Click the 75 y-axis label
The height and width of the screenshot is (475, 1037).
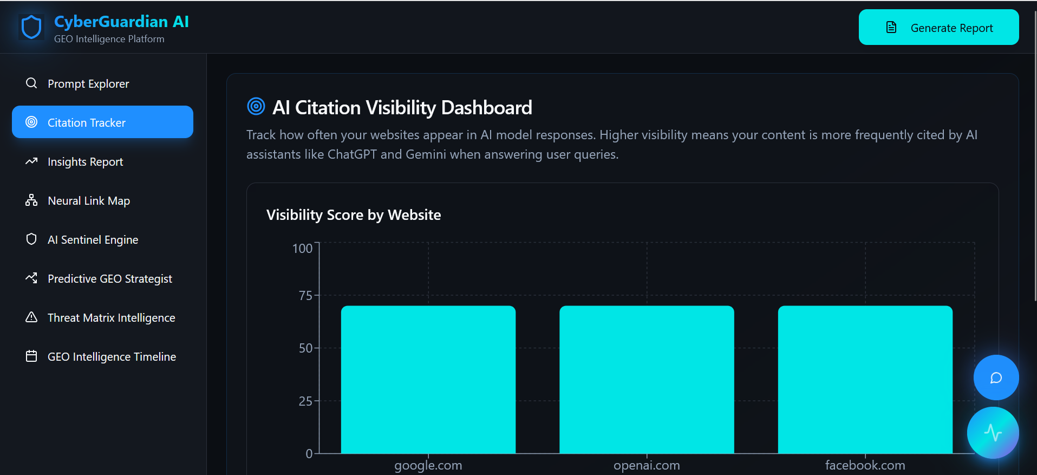(306, 296)
